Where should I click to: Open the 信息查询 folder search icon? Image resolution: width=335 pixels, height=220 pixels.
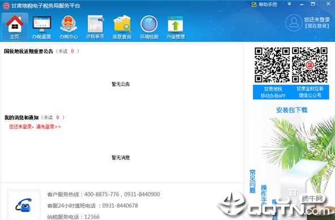[122, 27]
